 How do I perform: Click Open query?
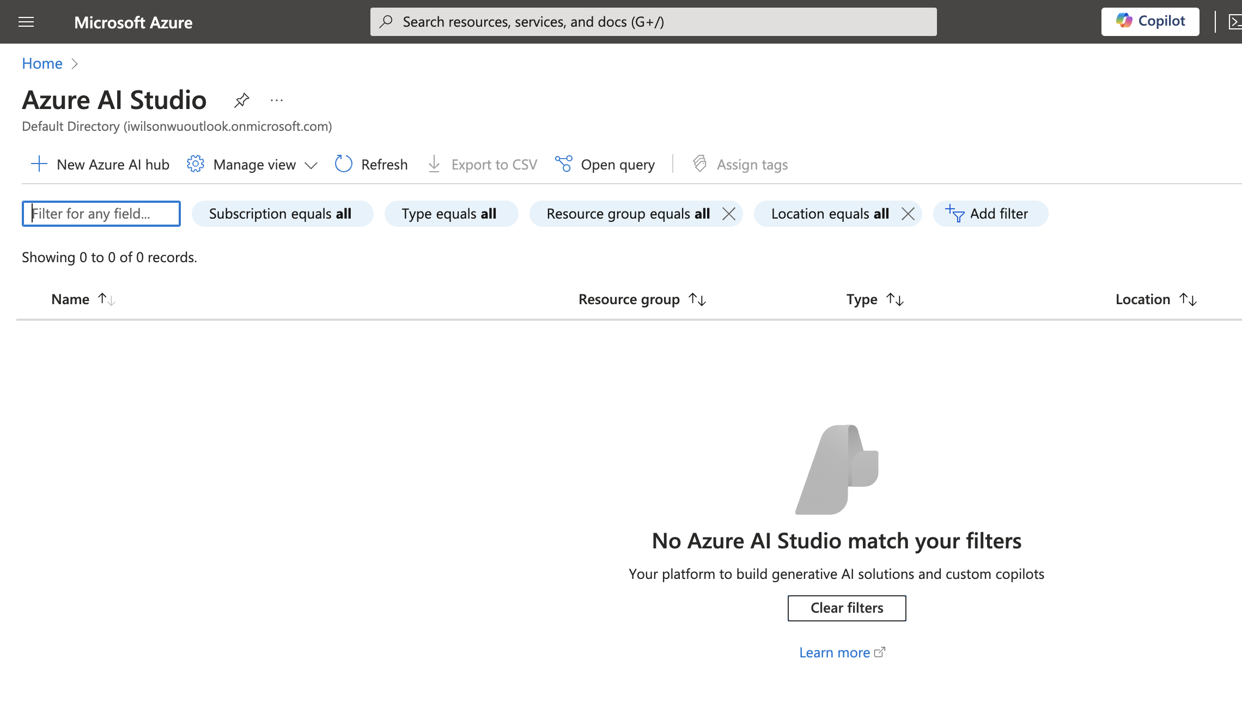(605, 164)
